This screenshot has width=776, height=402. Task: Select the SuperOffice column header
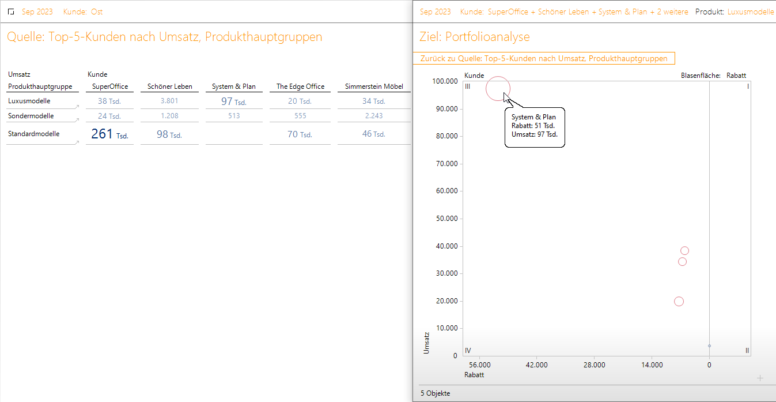click(109, 87)
